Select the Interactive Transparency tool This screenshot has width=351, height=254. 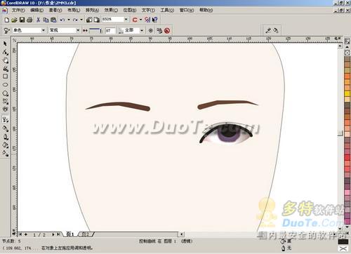5,119
